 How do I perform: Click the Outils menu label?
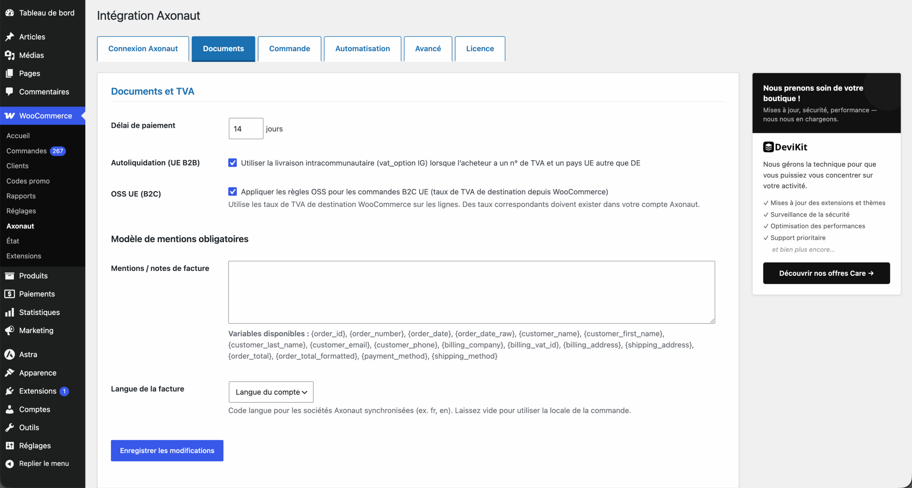pos(29,427)
